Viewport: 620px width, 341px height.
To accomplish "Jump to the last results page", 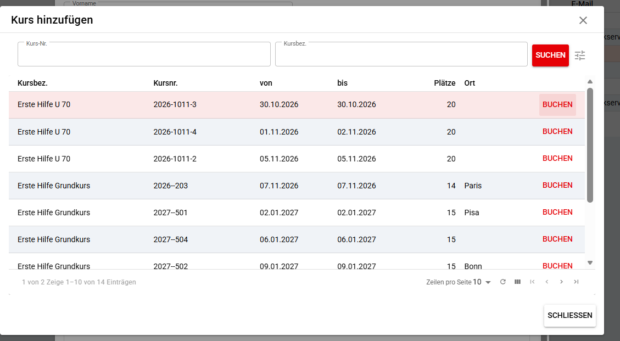I will pos(576,282).
